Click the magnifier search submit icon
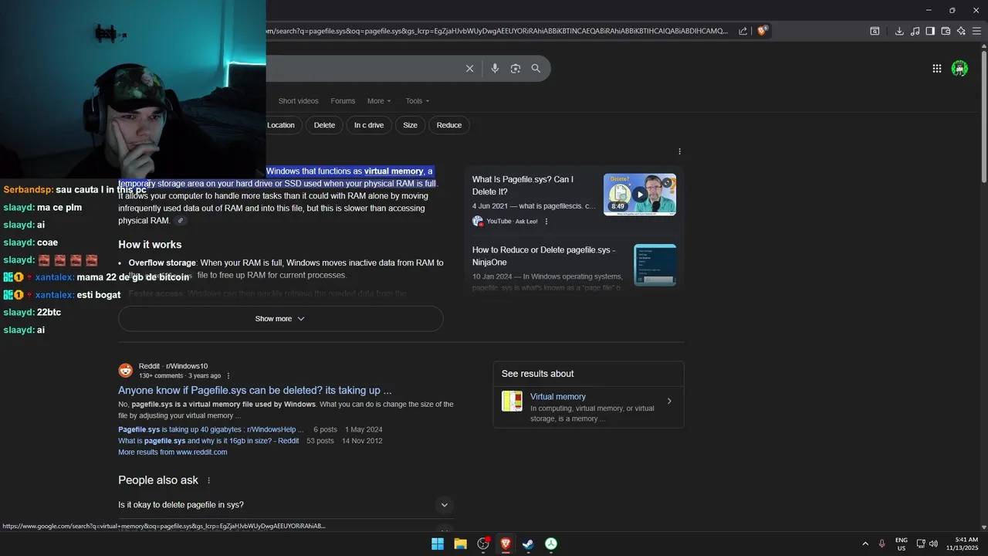 (536, 69)
